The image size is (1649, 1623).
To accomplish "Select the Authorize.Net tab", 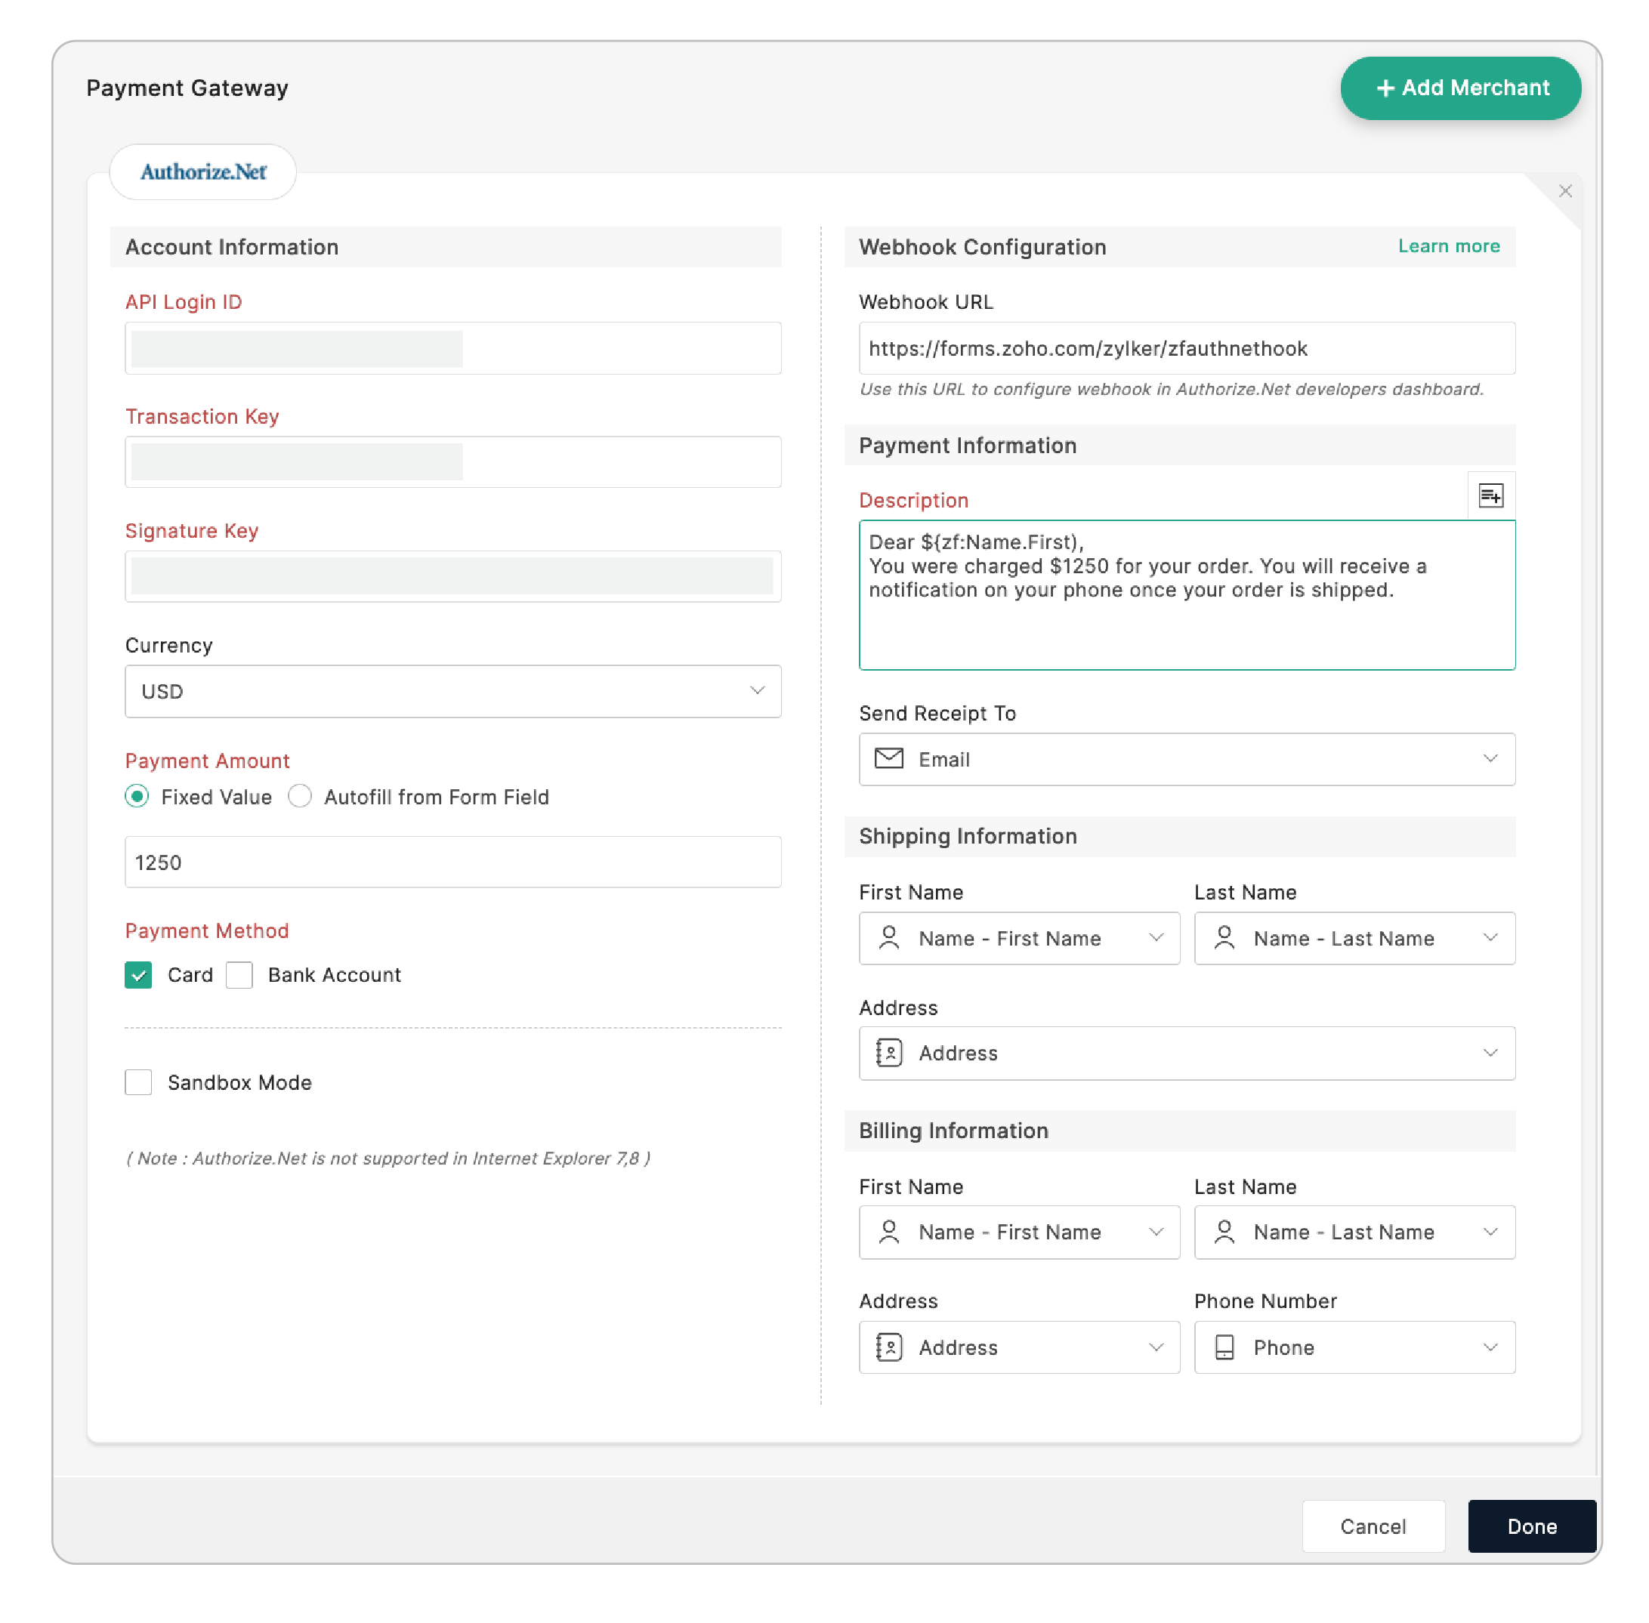I will [203, 171].
